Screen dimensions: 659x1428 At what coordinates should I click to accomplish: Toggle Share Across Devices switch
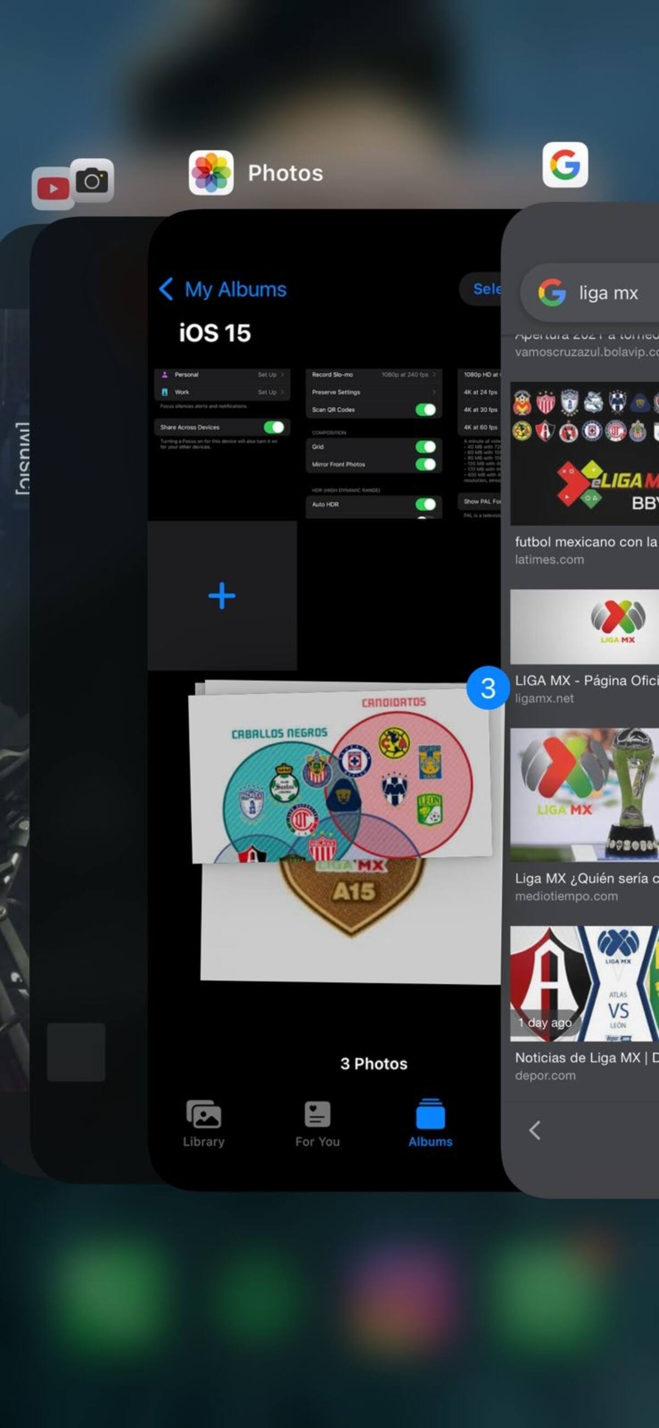pyautogui.click(x=274, y=427)
